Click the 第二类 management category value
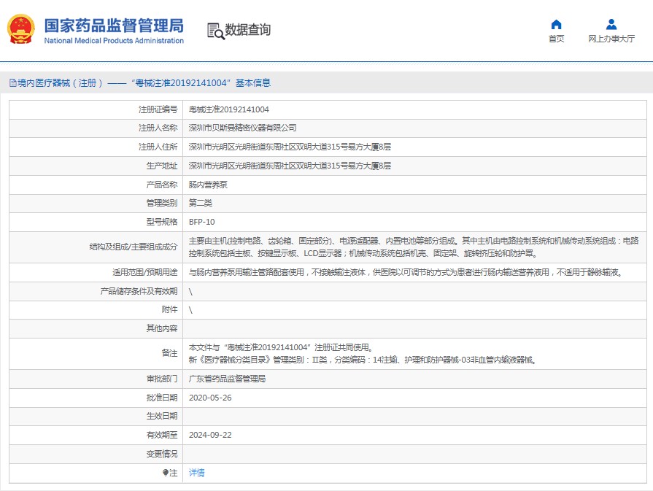This screenshot has width=653, height=491. click(x=200, y=203)
